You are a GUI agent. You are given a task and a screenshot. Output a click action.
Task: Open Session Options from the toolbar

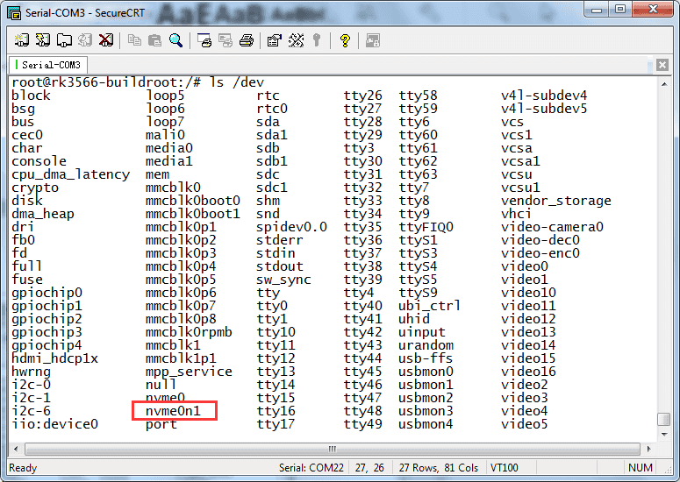click(275, 40)
